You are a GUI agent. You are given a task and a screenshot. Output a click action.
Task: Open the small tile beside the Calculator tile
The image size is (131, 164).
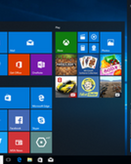[x=94, y=48]
